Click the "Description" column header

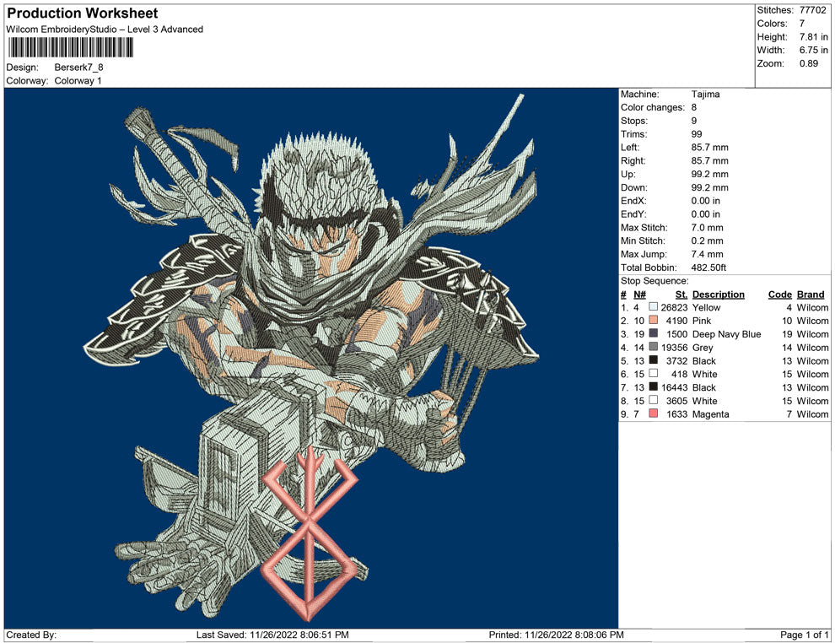[719, 294]
